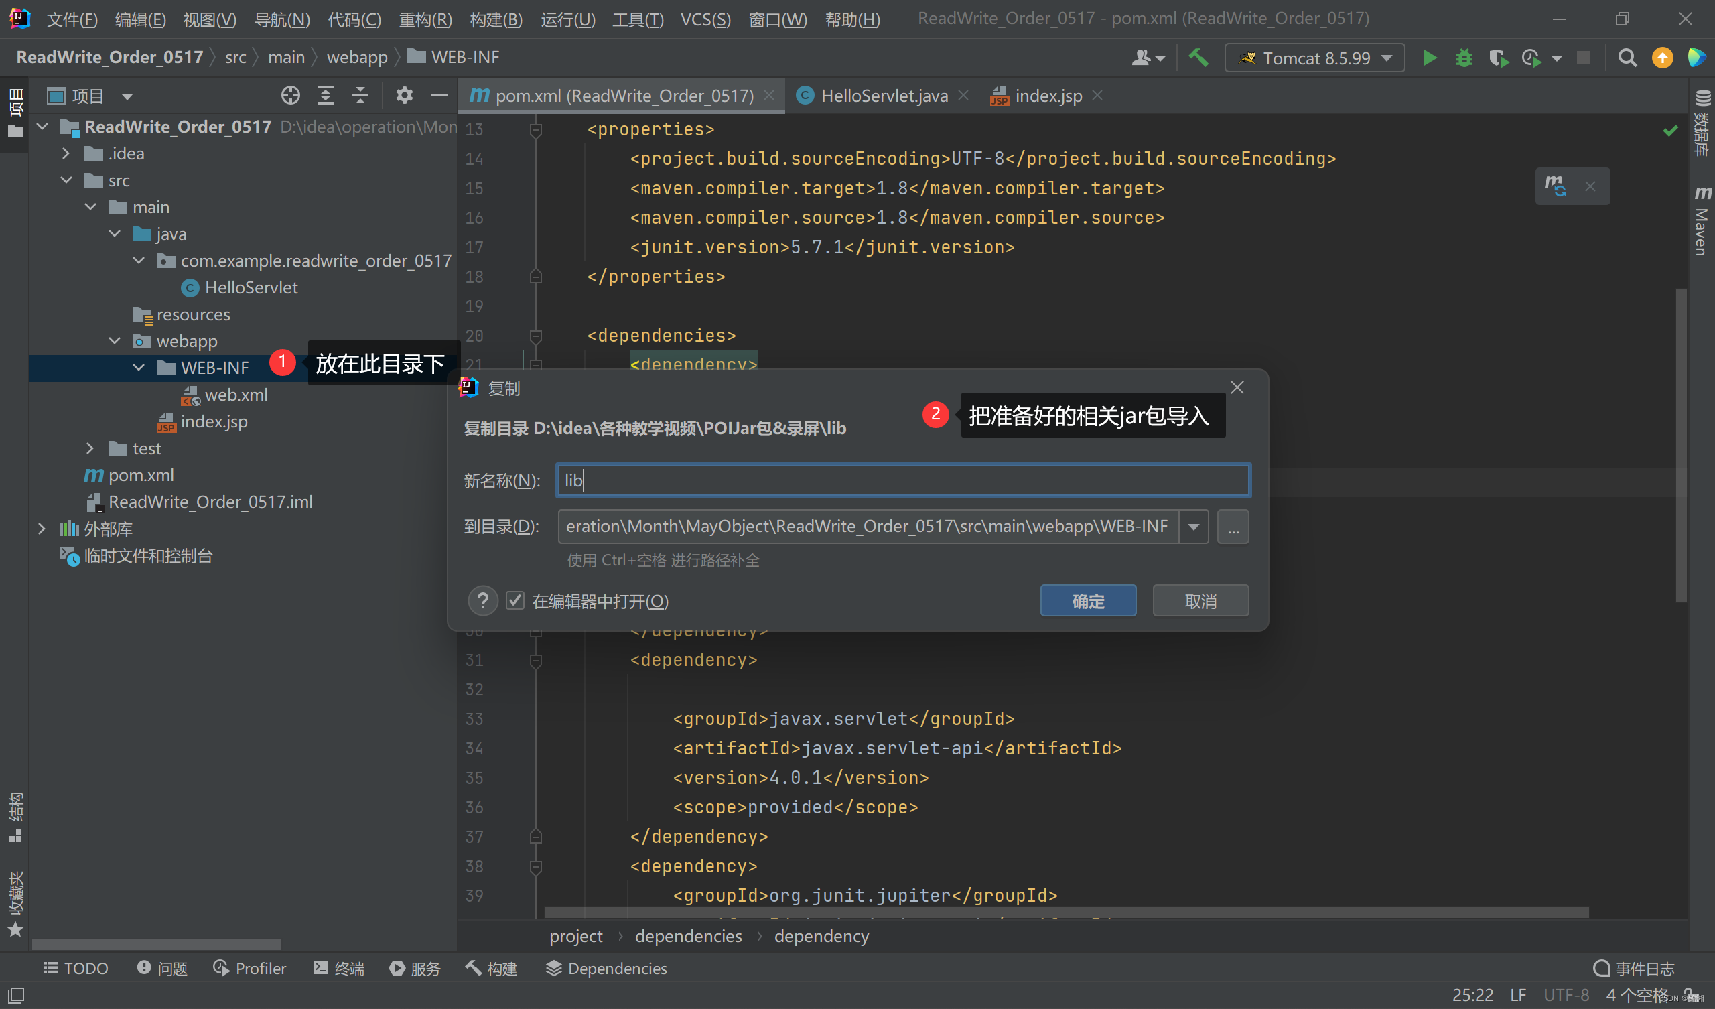The height and width of the screenshot is (1009, 1715).
Task: Open Search Everywhere magnifier icon
Action: pos(1627,58)
